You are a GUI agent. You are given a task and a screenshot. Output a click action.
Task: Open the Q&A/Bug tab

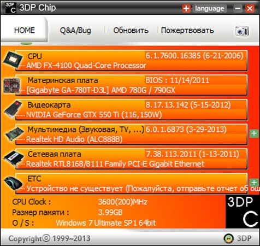75,31
